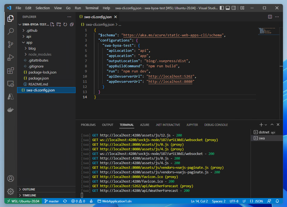
Task: Collapse all folders in Explorer
Action: click(72, 24)
